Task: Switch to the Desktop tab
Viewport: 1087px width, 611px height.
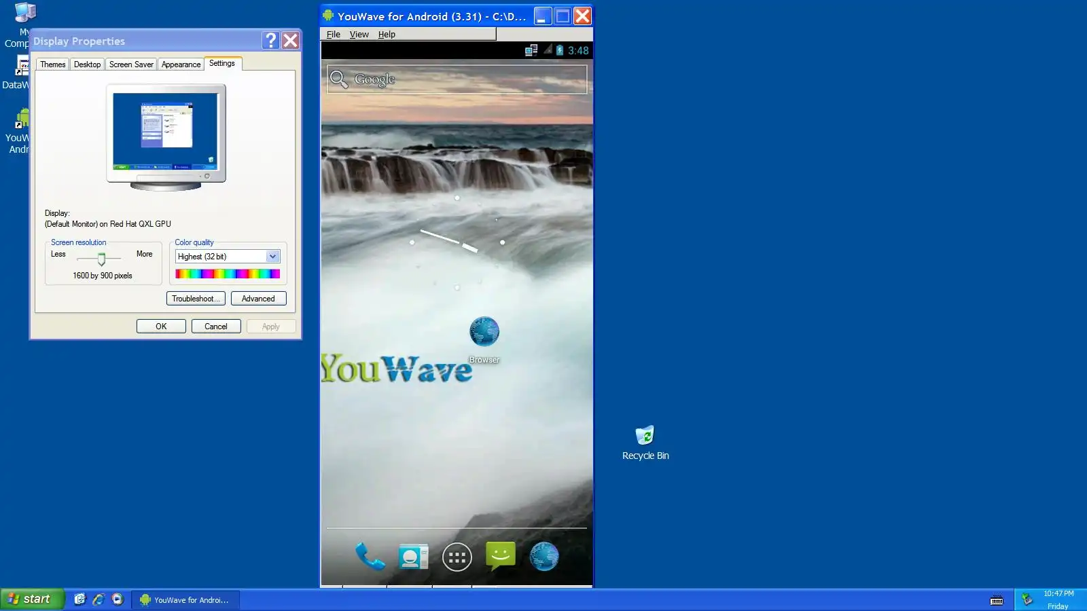Action: coord(87,64)
